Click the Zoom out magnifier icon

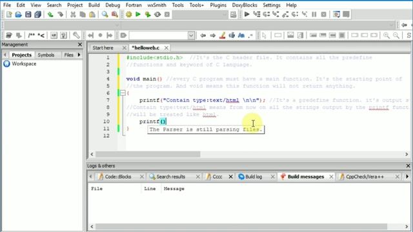pos(396,35)
